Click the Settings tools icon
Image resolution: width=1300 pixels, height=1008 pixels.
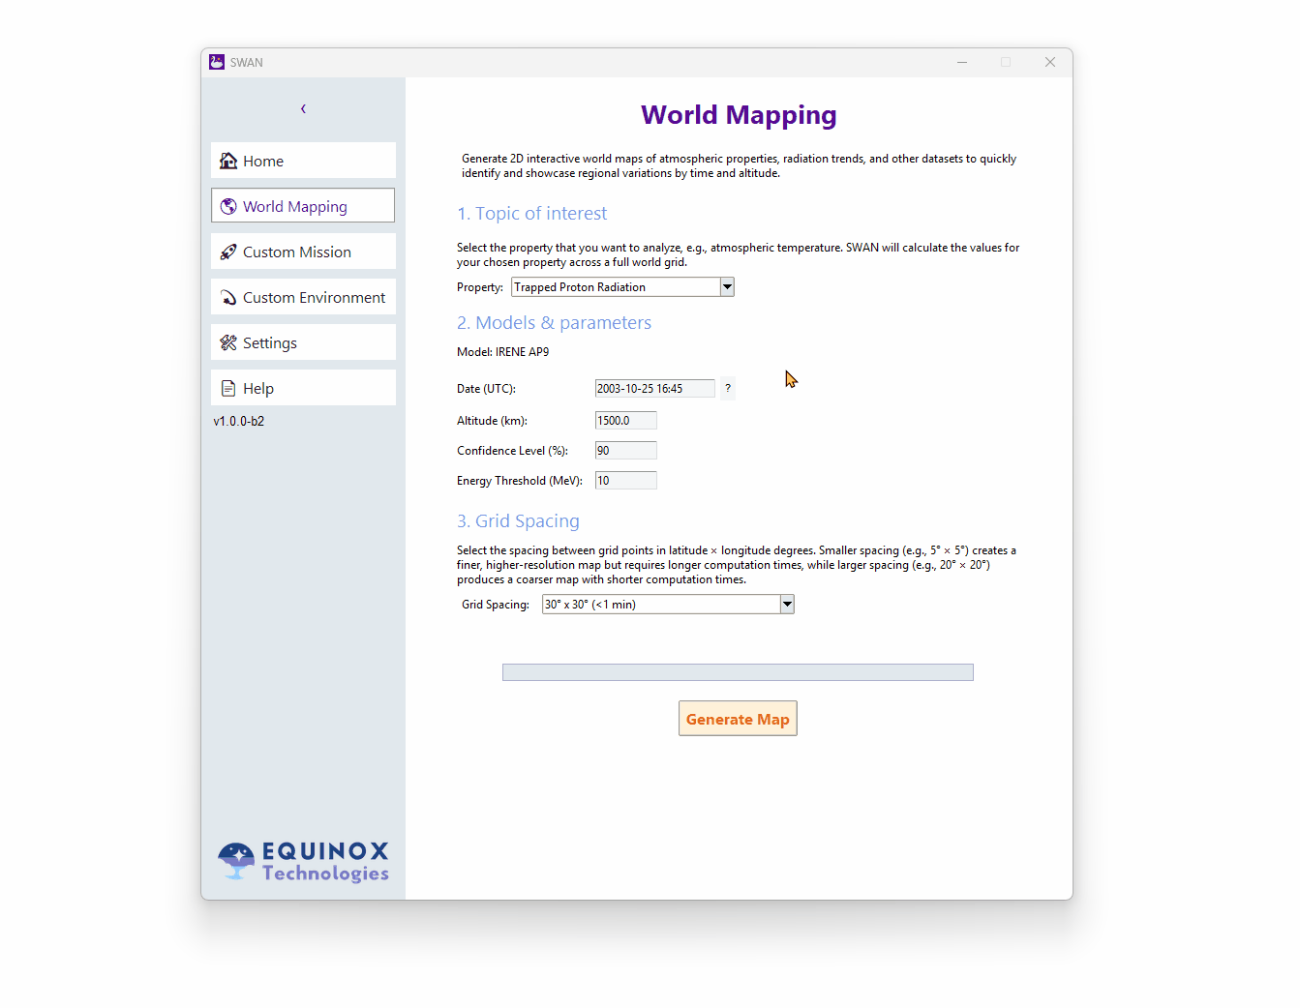228,342
